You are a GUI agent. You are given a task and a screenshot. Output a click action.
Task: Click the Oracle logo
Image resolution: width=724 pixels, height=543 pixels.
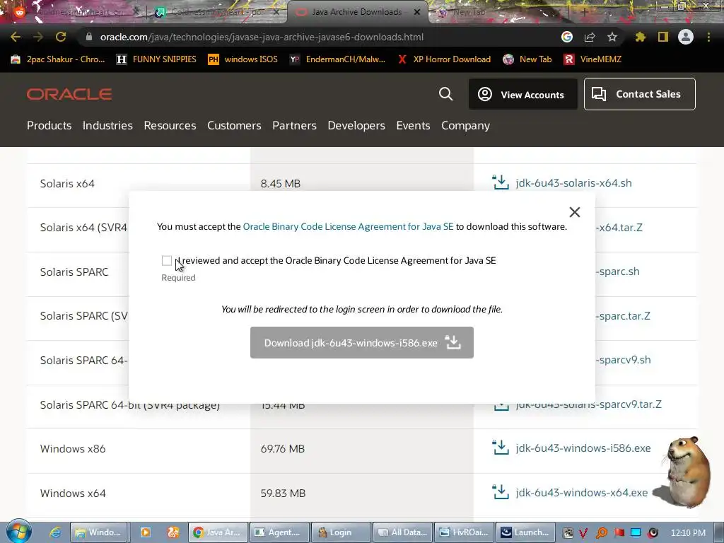[69, 94]
